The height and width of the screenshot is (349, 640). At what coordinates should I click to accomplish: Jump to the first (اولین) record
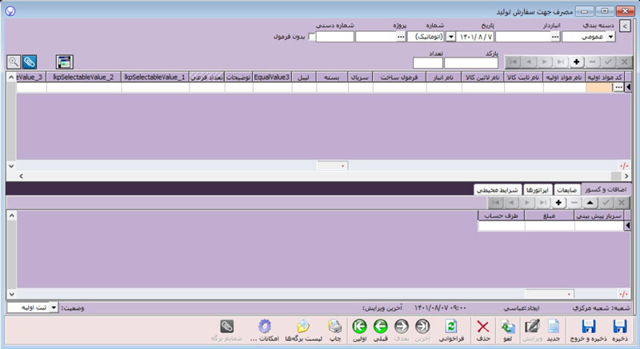click(359, 327)
